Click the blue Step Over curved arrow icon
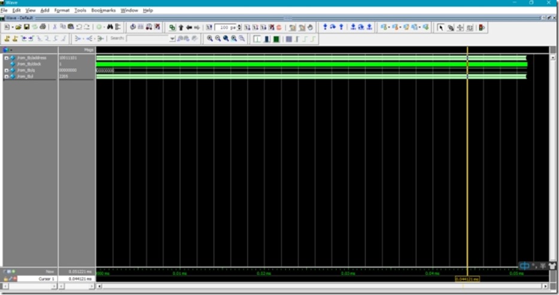Screen dimensions: 559x295 (x=333, y=27)
